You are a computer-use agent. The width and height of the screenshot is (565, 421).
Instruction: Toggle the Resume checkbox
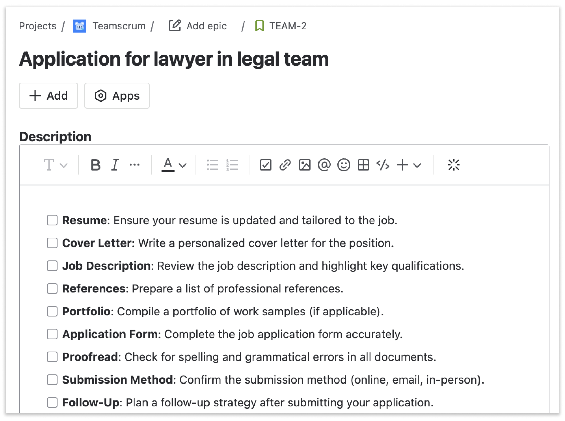52,220
